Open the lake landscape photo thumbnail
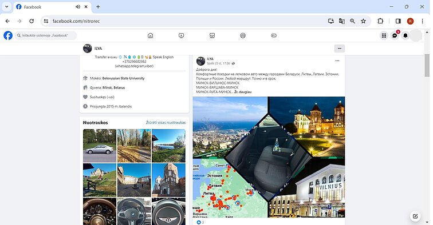433x225 pixels. tap(169, 146)
